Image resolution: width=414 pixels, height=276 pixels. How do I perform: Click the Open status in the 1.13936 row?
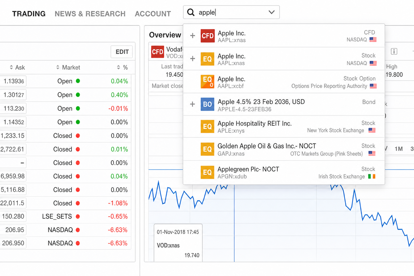click(x=65, y=81)
